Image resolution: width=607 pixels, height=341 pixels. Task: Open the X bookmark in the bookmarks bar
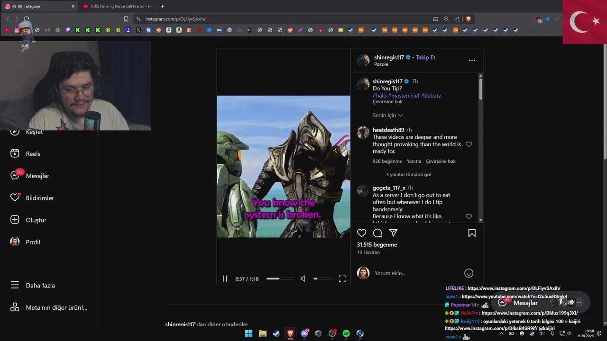tap(138, 30)
